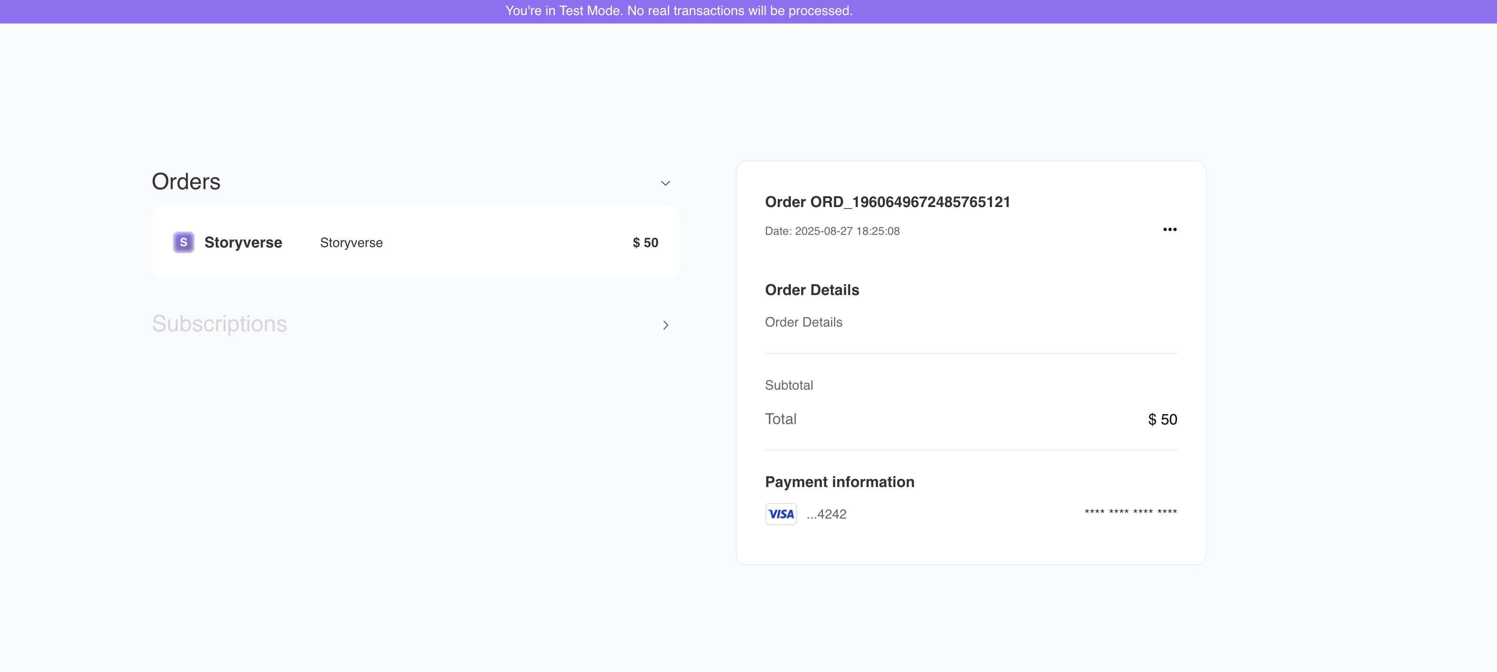This screenshot has height=672, width=1497.
Task: Click the Payment information heading
Action: click(839, 482)
